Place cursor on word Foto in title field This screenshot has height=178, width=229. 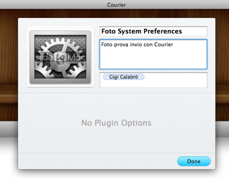tap(109, 31)
